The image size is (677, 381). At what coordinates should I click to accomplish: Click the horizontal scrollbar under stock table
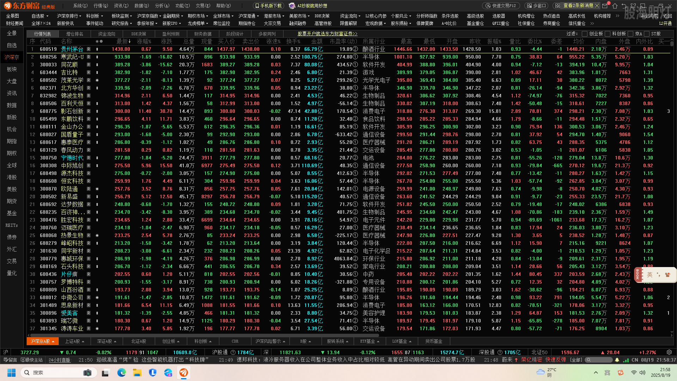[205, 335]
